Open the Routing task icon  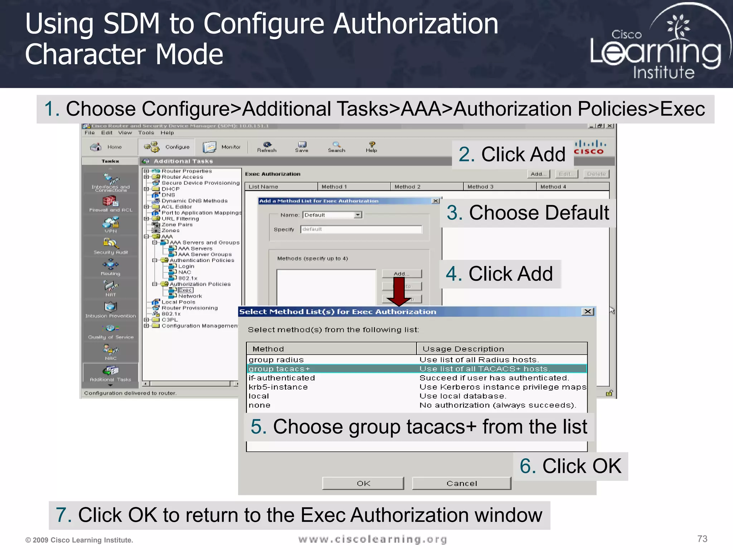[111, 268]
